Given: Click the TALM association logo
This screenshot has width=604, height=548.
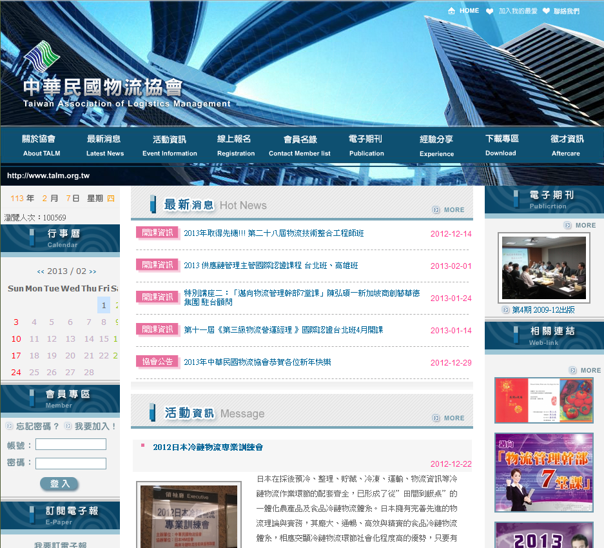Looking at the screenshot, I should [42, 56].
